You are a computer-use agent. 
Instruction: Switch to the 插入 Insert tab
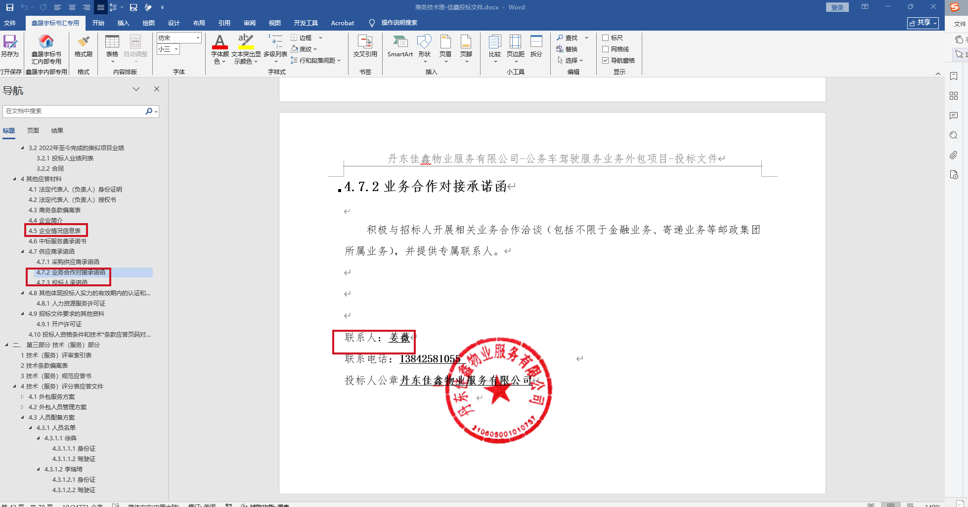(123, 23)
